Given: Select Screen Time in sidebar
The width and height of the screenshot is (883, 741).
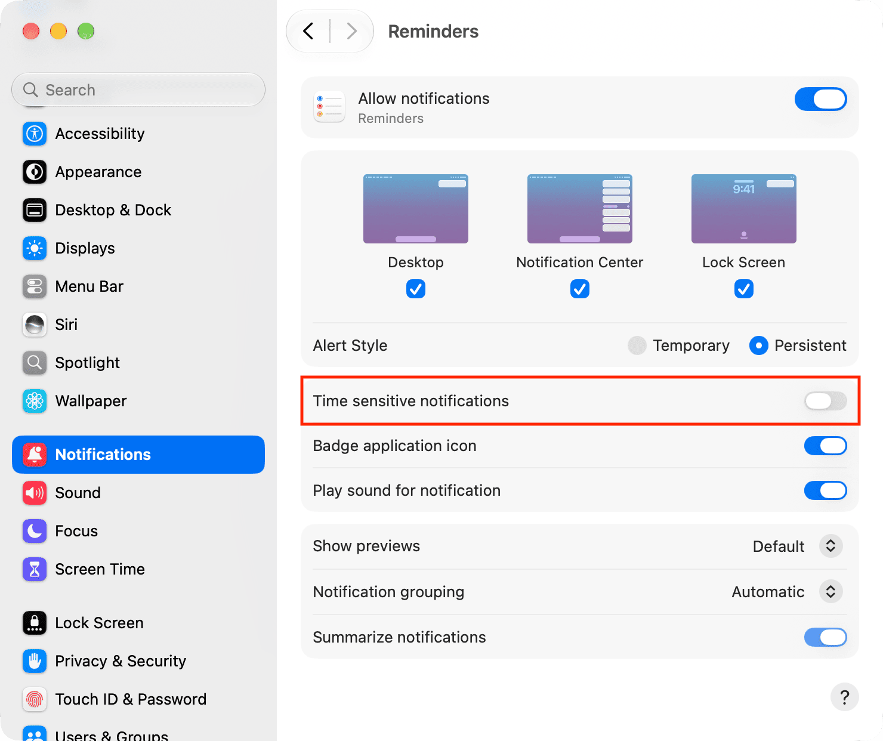Looking at the screenshot, I should 100,569.
